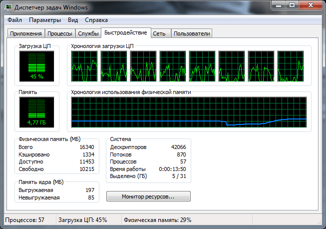The width and height of the screenshot is (326, 229).
Task: Select the Быстродействие tab
Action: [x=126, y=32]
